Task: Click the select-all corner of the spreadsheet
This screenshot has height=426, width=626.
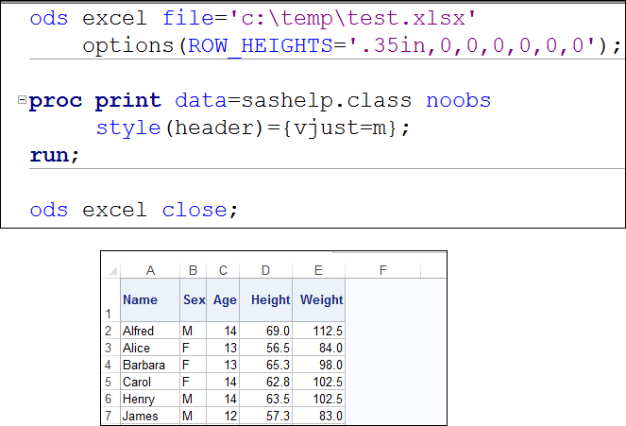Action: [x=110, y=270]
